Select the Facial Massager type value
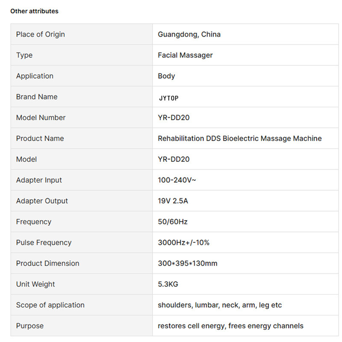This screenshot has height=342, width=342. [185, 55]
